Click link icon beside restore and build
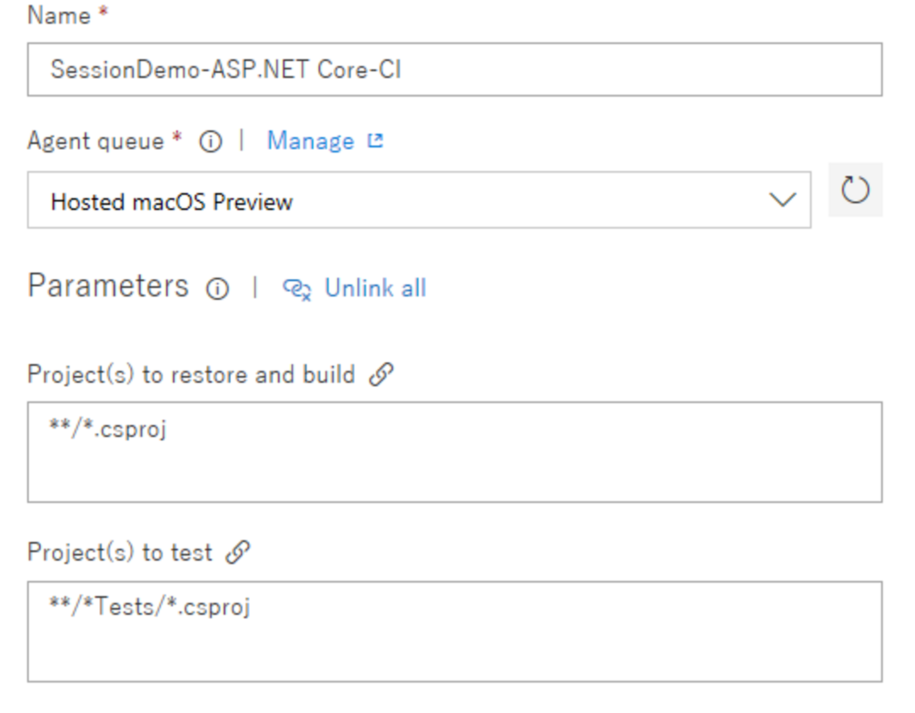 coord(381,374)
